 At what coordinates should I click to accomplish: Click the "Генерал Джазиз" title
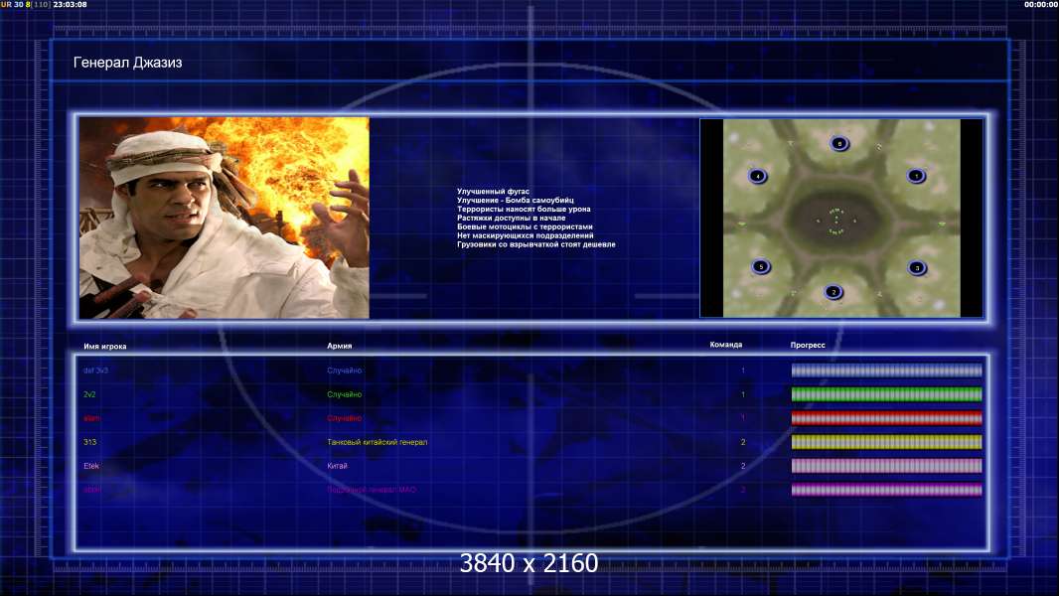pyautogui.click(x=127, y=63)
